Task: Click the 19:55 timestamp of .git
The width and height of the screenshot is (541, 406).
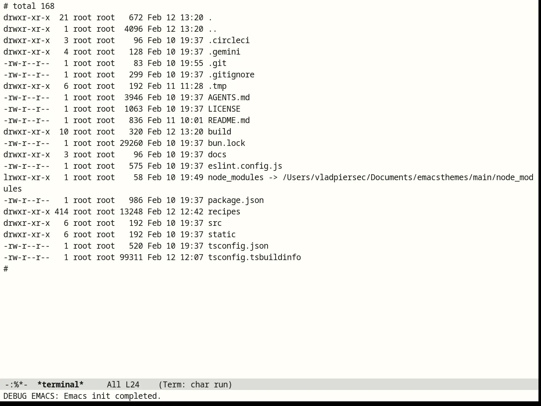Action: pyautogui.click(x=191, y=63)
